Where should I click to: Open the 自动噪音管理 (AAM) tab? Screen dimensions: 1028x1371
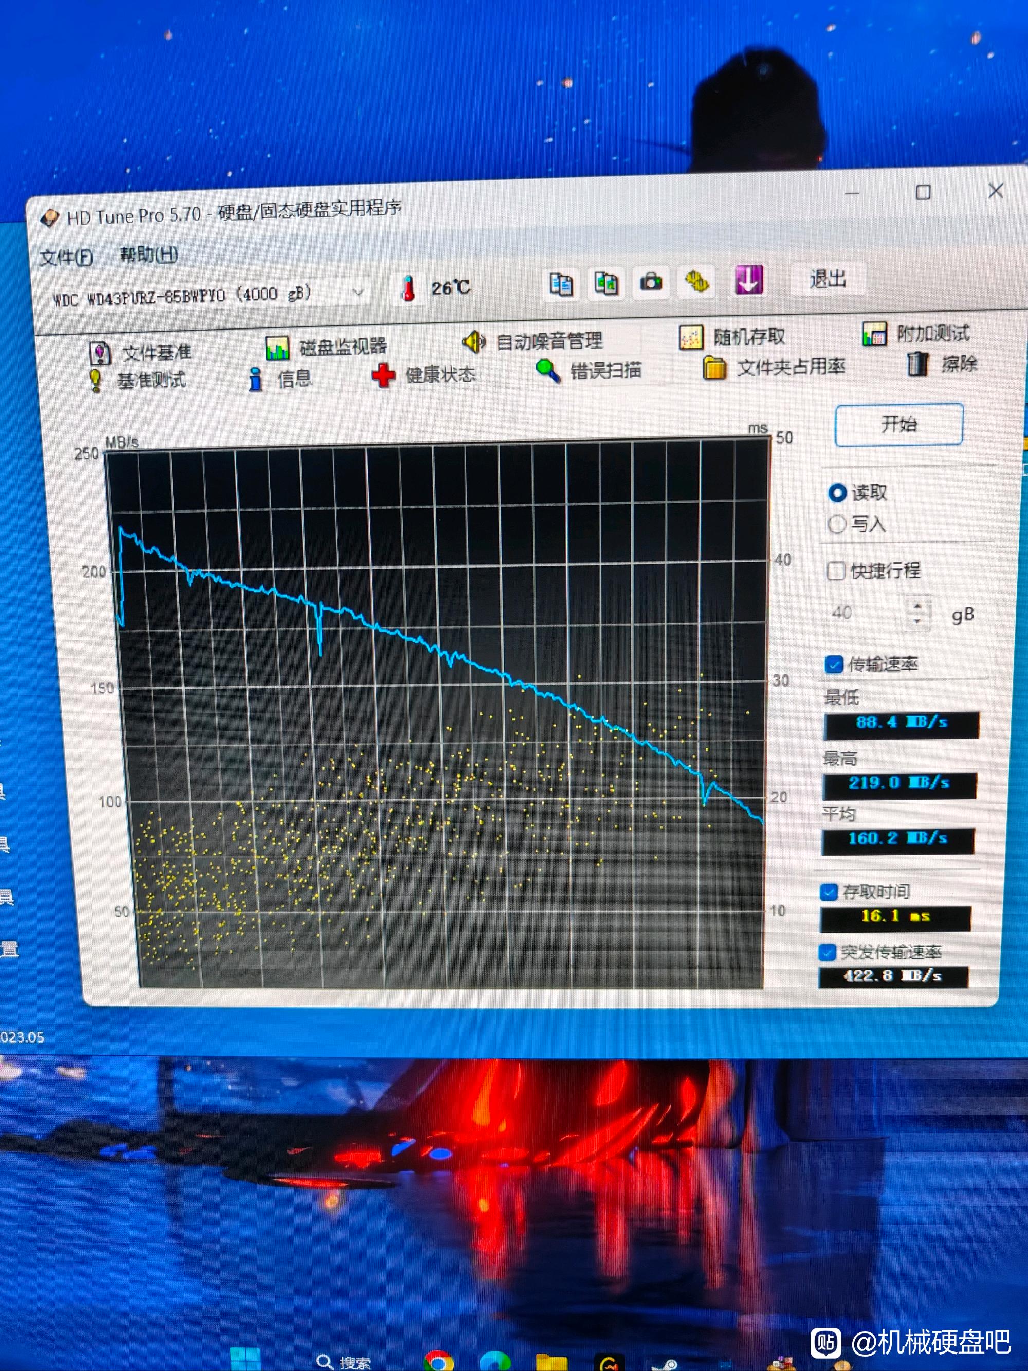[x=531, y=340]
